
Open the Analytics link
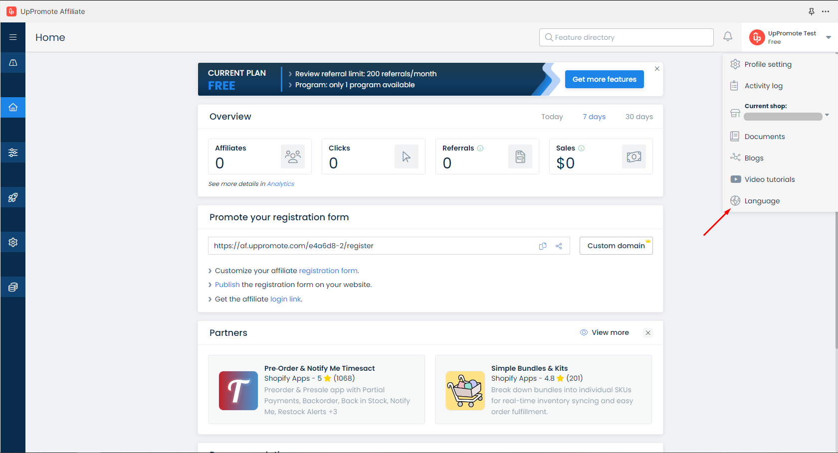click(x=280, y=184)
